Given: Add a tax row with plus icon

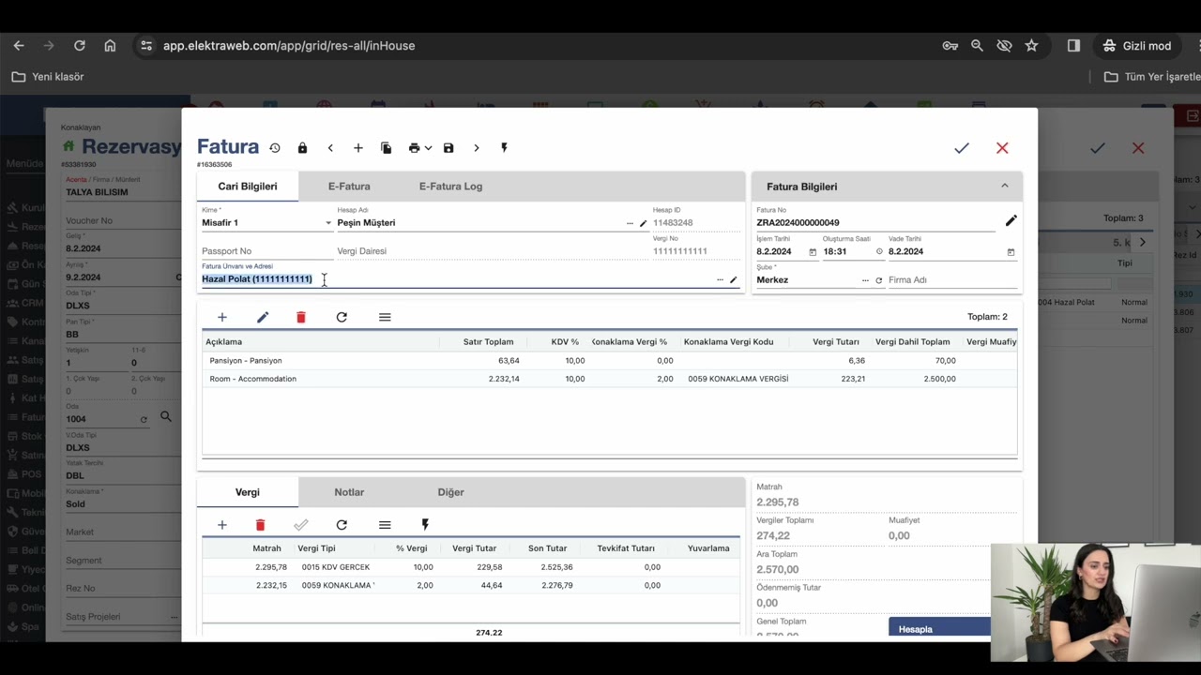Looking at the screenshot, I should coord(221,525).
